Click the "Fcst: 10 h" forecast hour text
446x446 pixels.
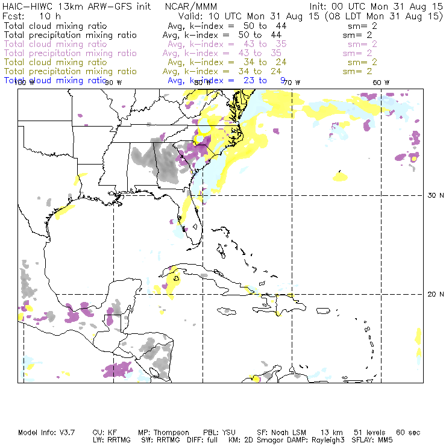pos(31,16)
